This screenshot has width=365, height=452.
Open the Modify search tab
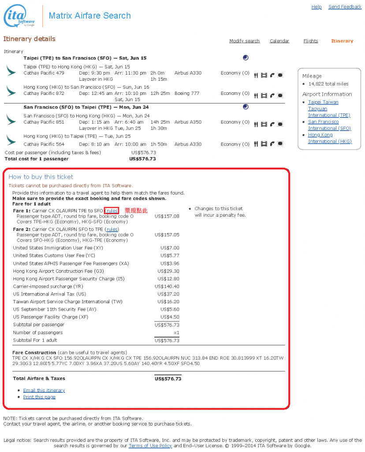[244, 41]
